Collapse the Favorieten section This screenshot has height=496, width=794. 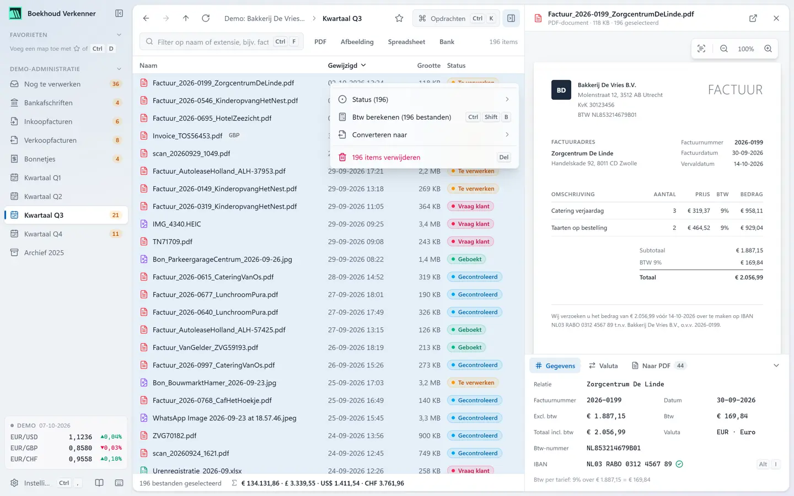(x=119, y=35)
